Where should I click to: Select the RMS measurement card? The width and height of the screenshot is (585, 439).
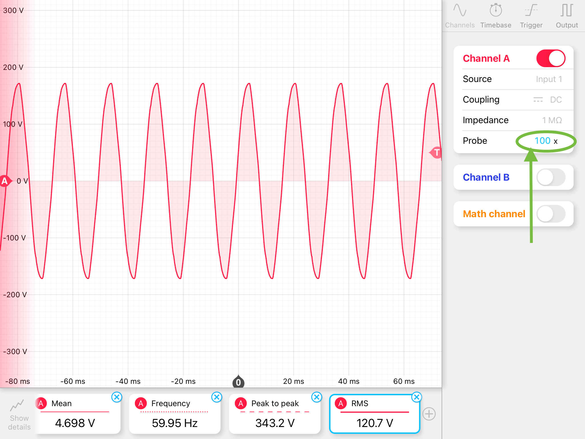click(x=375, y=414)
